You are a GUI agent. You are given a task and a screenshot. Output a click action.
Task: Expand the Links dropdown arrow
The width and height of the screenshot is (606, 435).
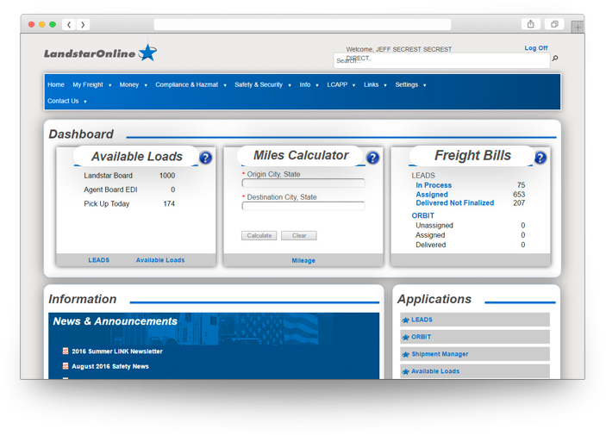(x=385, y=85)
